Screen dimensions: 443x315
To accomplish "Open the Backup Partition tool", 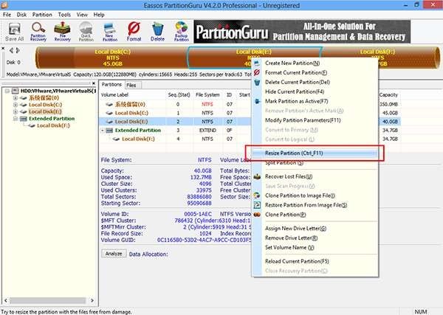I will 182,32.
